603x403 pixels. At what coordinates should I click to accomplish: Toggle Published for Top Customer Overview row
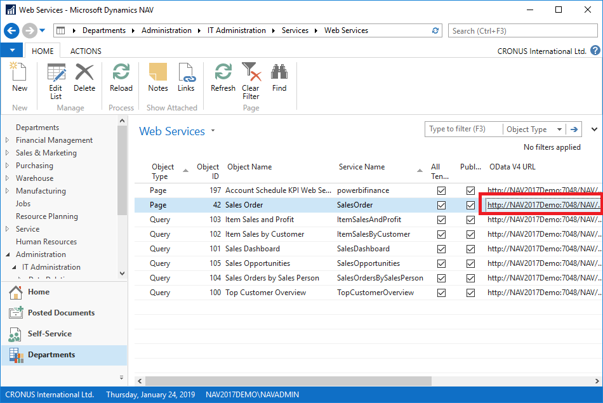470,293
